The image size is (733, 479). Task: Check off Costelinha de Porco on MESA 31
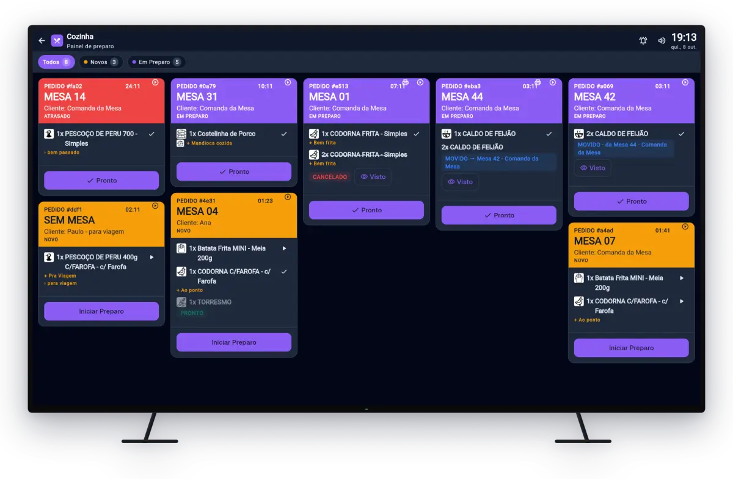[284, 134]
